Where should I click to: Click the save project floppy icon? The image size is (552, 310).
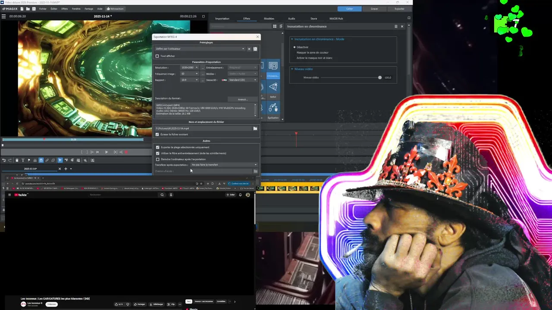pyautogui.click(x=33, y=9)
